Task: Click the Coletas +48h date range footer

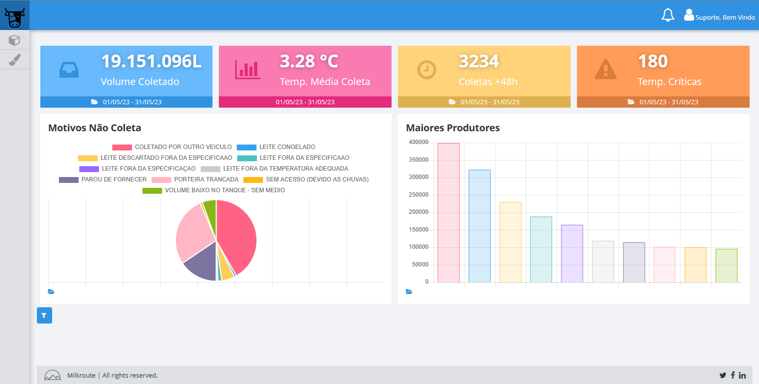Action: (x=484, y=102)
